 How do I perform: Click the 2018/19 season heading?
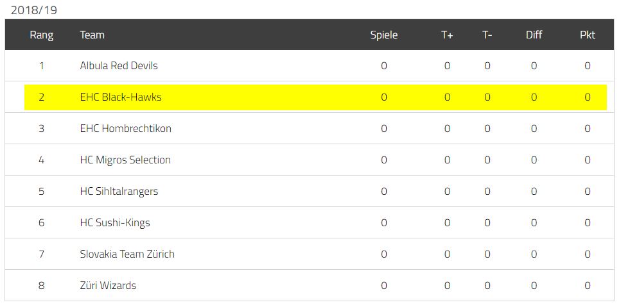point(34,10)
